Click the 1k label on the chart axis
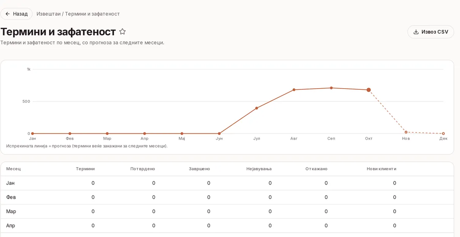 tap(28, 69)
